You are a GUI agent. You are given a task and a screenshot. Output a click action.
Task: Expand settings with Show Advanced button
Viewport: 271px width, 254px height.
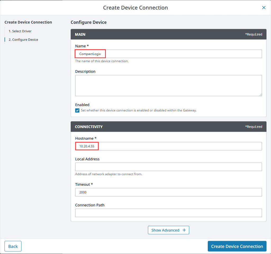pyautogui.click(x=168, y=230)
